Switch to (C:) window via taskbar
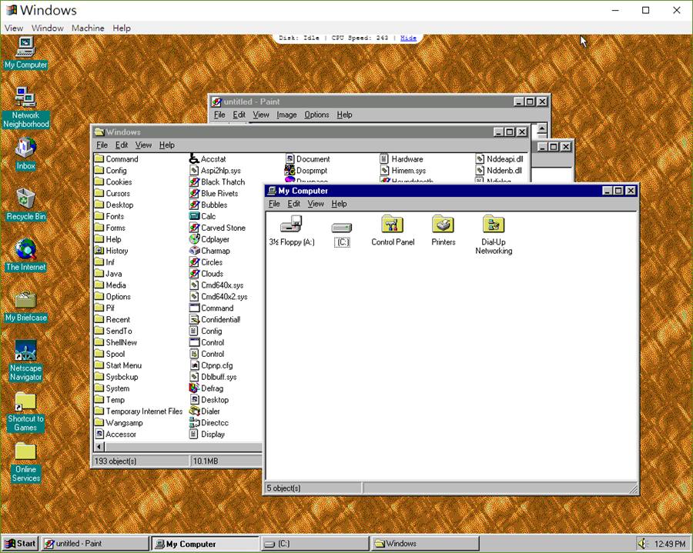 313,544
